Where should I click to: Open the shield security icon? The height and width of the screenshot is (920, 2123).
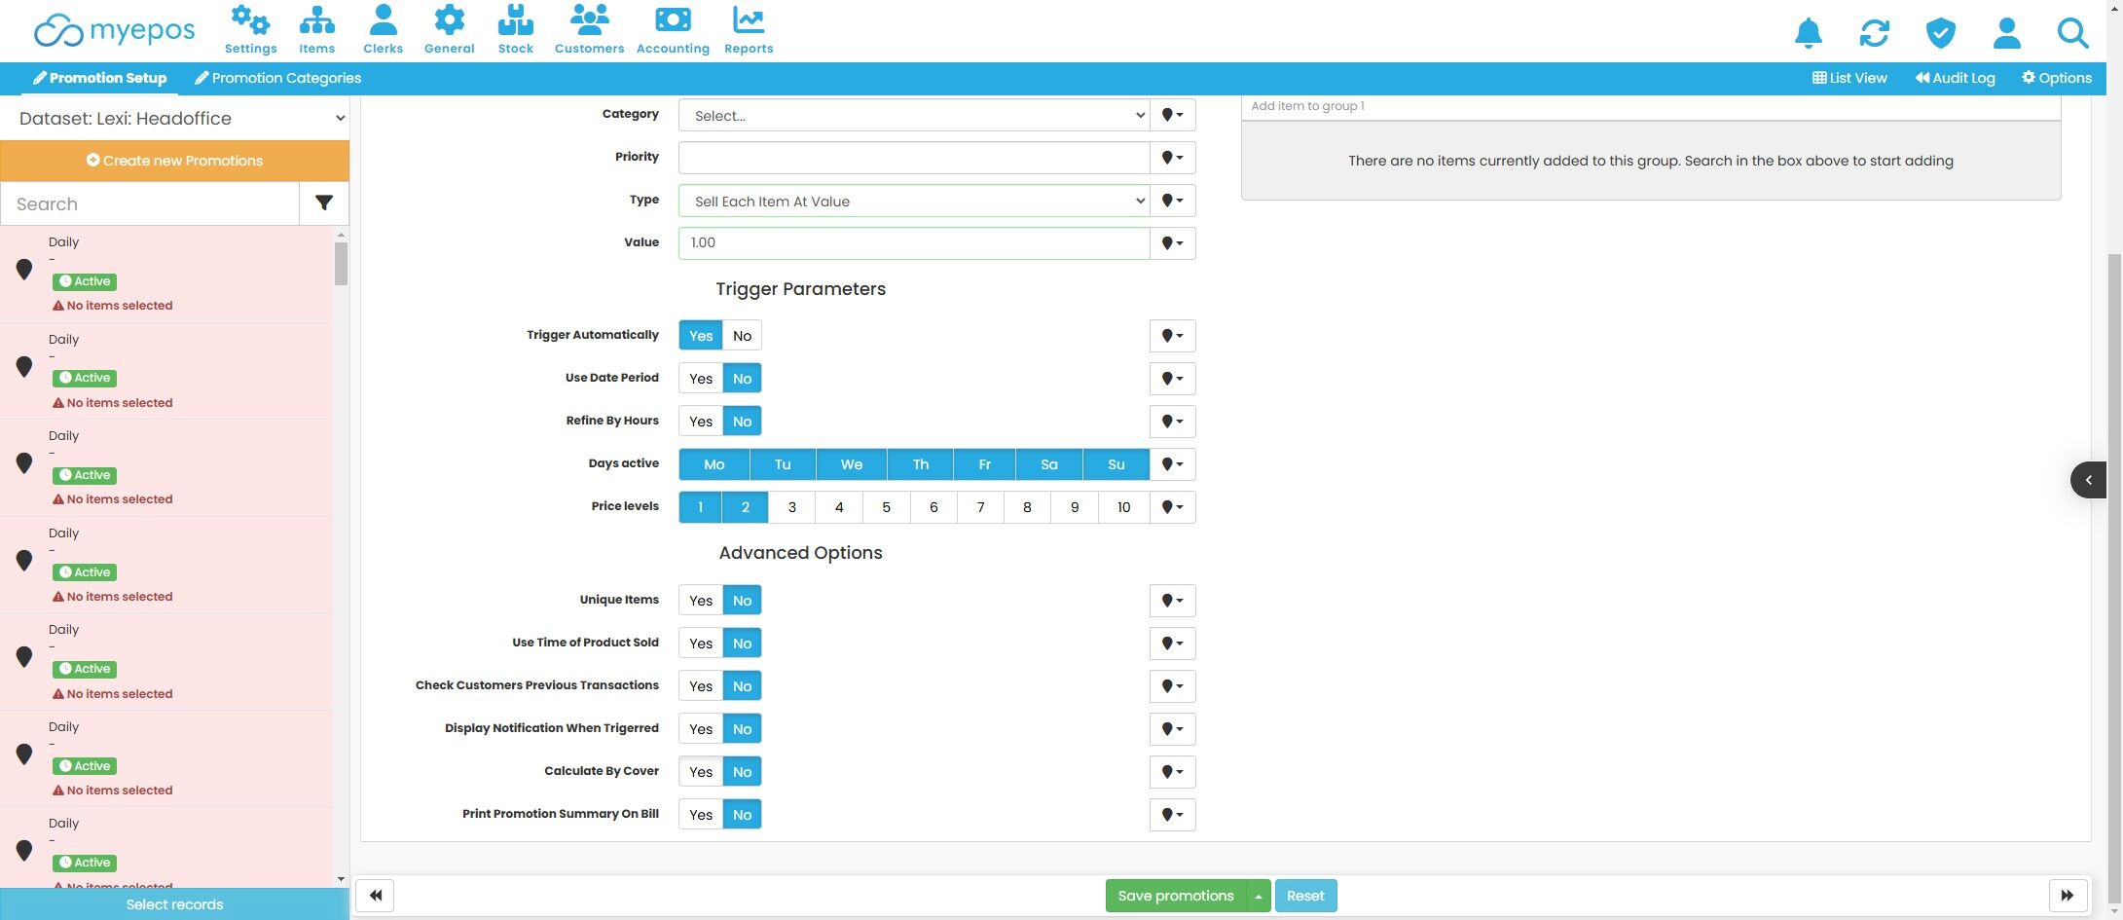point(1940,33)
